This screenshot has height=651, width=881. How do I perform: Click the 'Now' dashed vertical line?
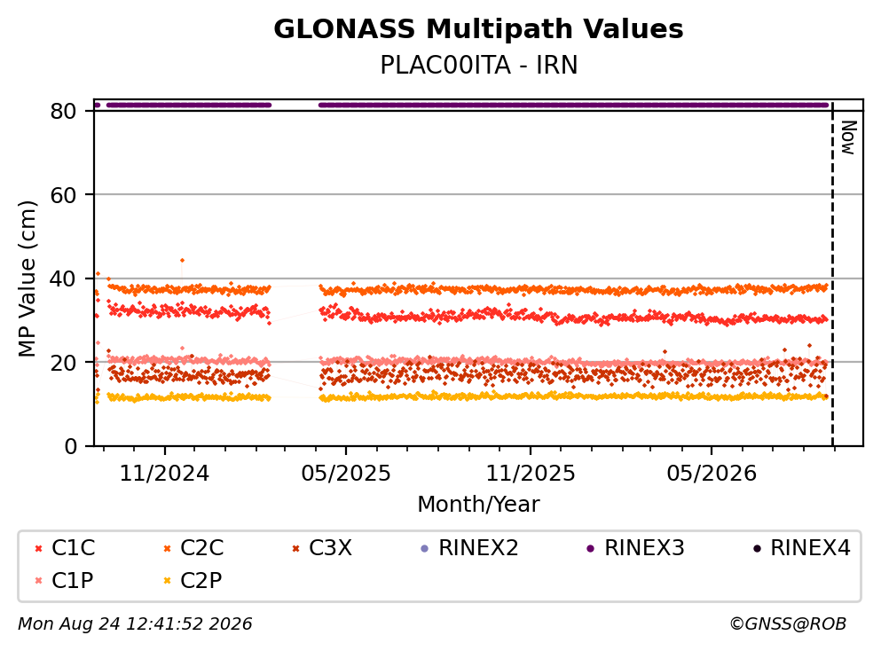click(832, 275)
